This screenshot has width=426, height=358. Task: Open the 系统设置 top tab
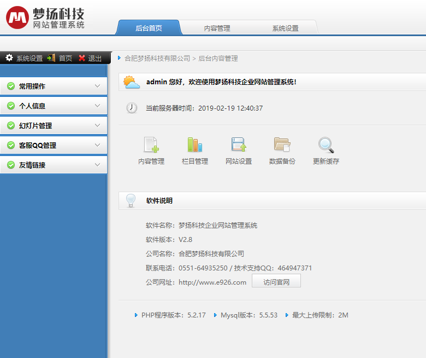(x=285, y=28)
